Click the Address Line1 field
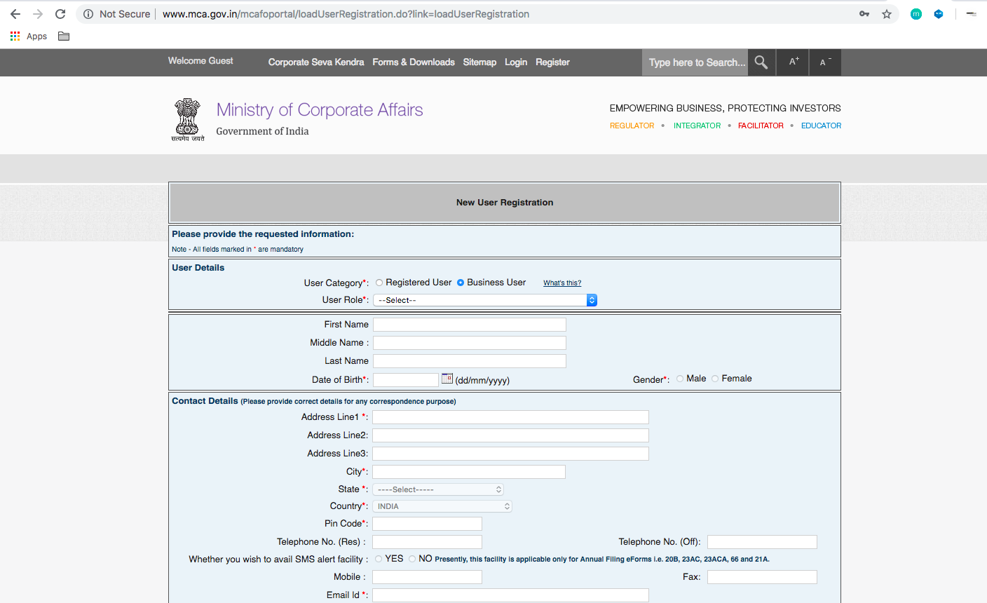Screen dimensions: 987x603 (x=510, y=417)
